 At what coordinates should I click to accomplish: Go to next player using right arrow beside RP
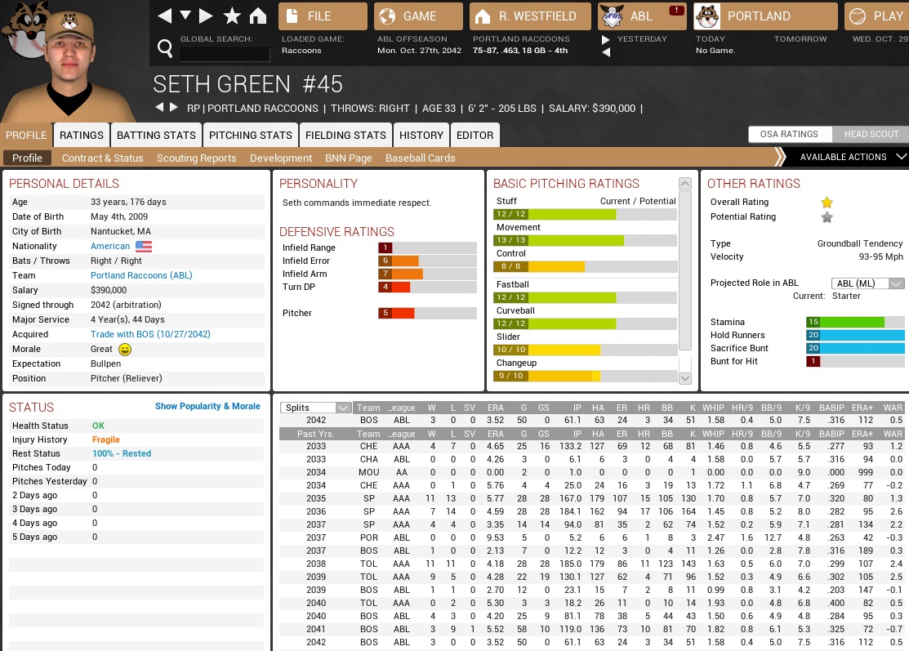click(x=173, y=108)
